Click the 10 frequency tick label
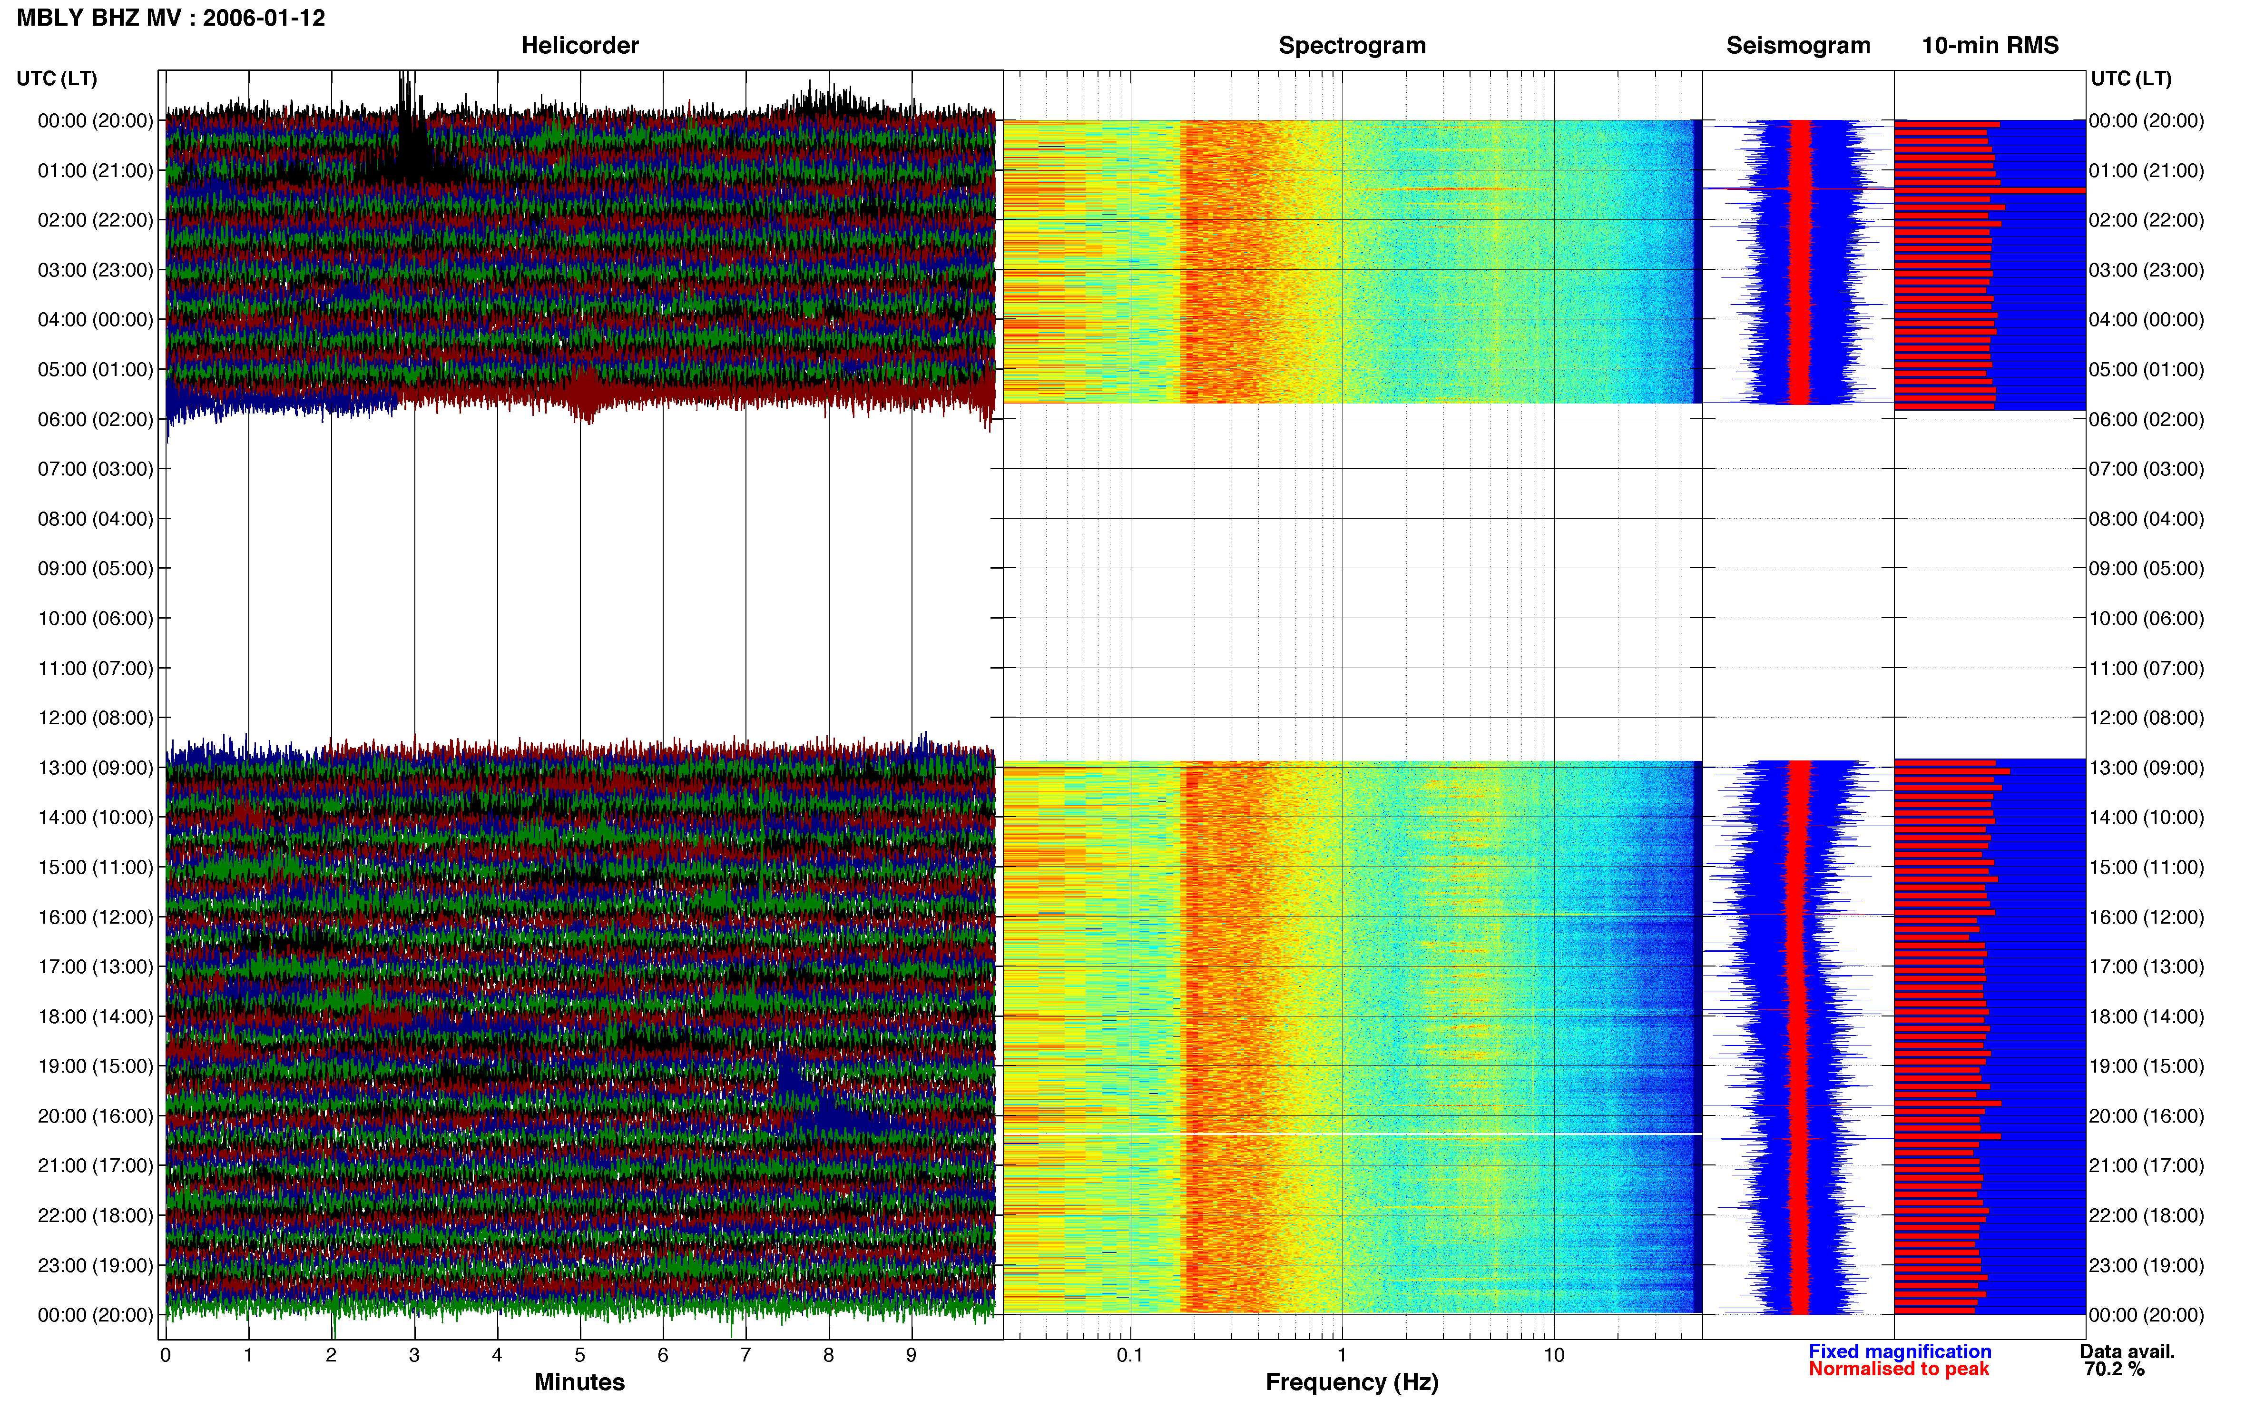Viewport: 2255px width, 1410px height. tap(1554, 1355)
